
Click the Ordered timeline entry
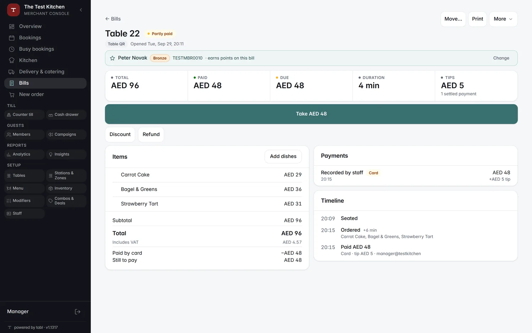[416, 233]
